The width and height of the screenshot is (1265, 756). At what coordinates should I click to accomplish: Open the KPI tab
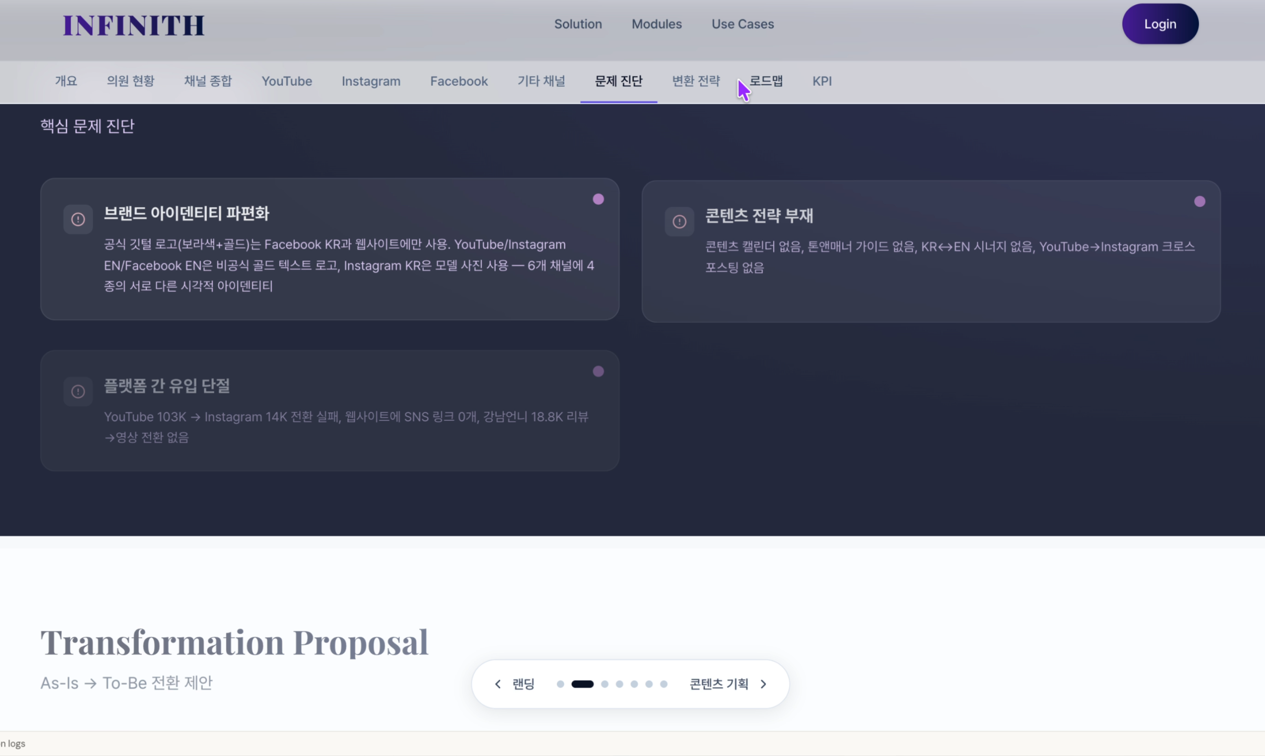point(822,81)
